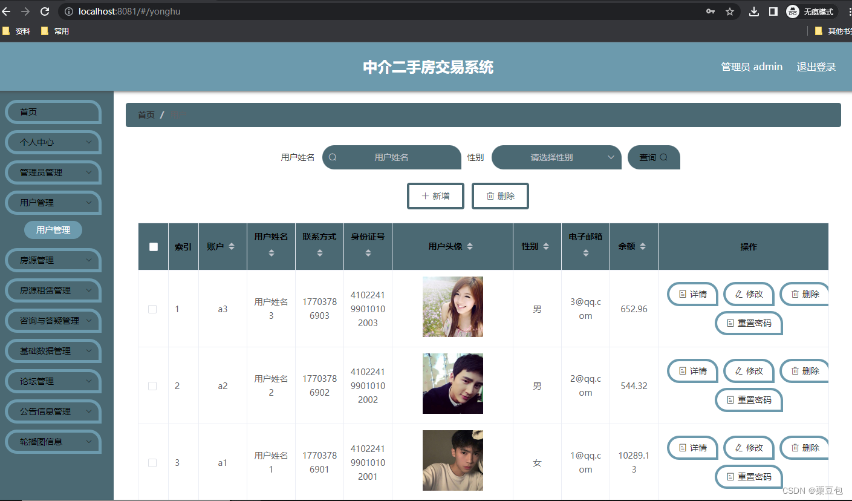This screenshot has width=852, height=501.
Task: Reload the page with the refresh icon
Action: pos(45,11)
